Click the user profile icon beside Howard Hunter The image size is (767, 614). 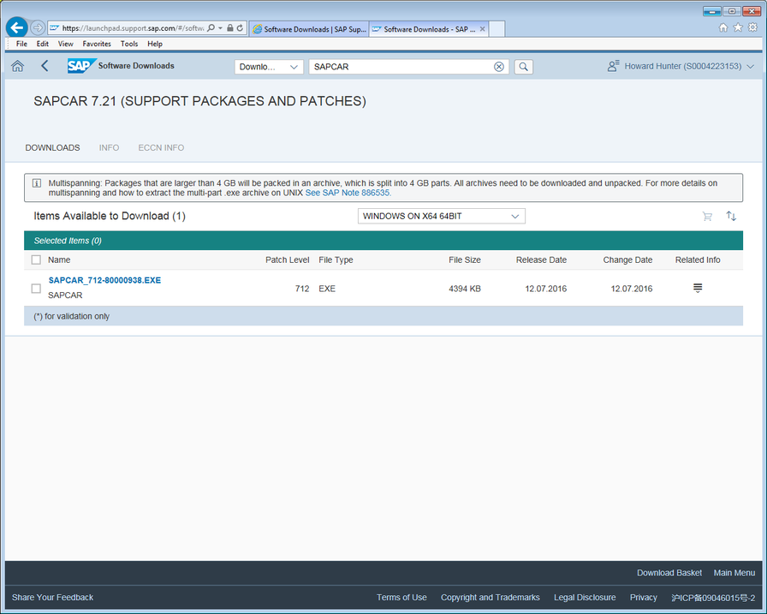coord(612,66)
